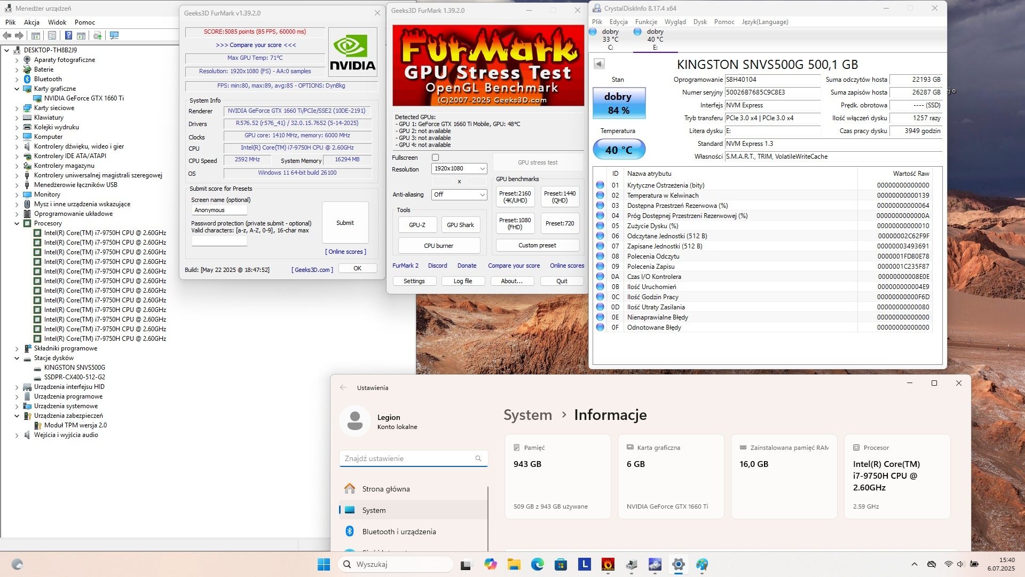The image size is (1025, 577).
Task: Open the Geeks3D.com link
Action: point(312,270)
